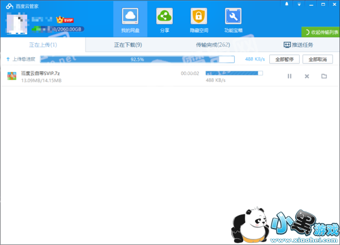The height and width of the screenshot is (245, 340).
Task: Maximize the 百度云管家 window
Action: (323, 5)
